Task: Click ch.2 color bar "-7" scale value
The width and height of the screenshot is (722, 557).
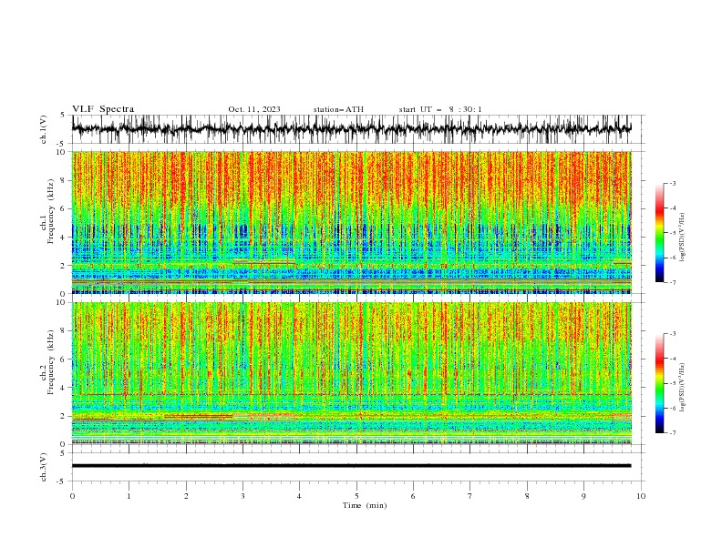Action: [x=672, y=432]
